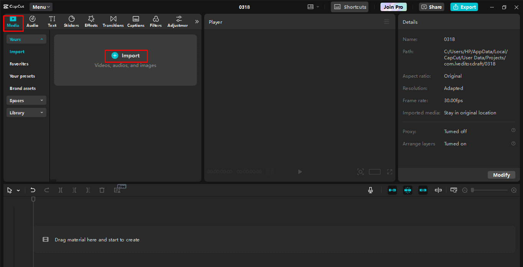This screenshot has height=267, width=523.
Task: Open the Player panel menu icon
Action: click(x=387, y=22)
